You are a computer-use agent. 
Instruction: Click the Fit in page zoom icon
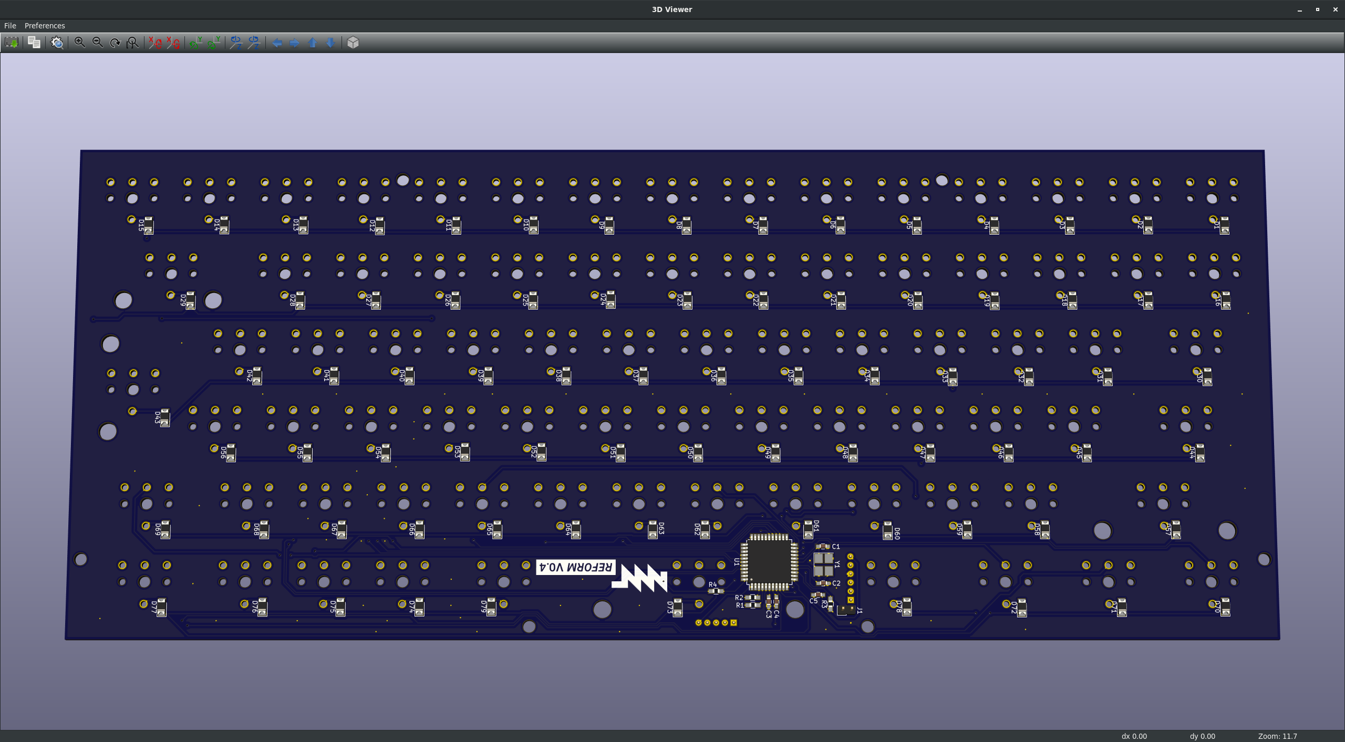click(x=133, y=43)
